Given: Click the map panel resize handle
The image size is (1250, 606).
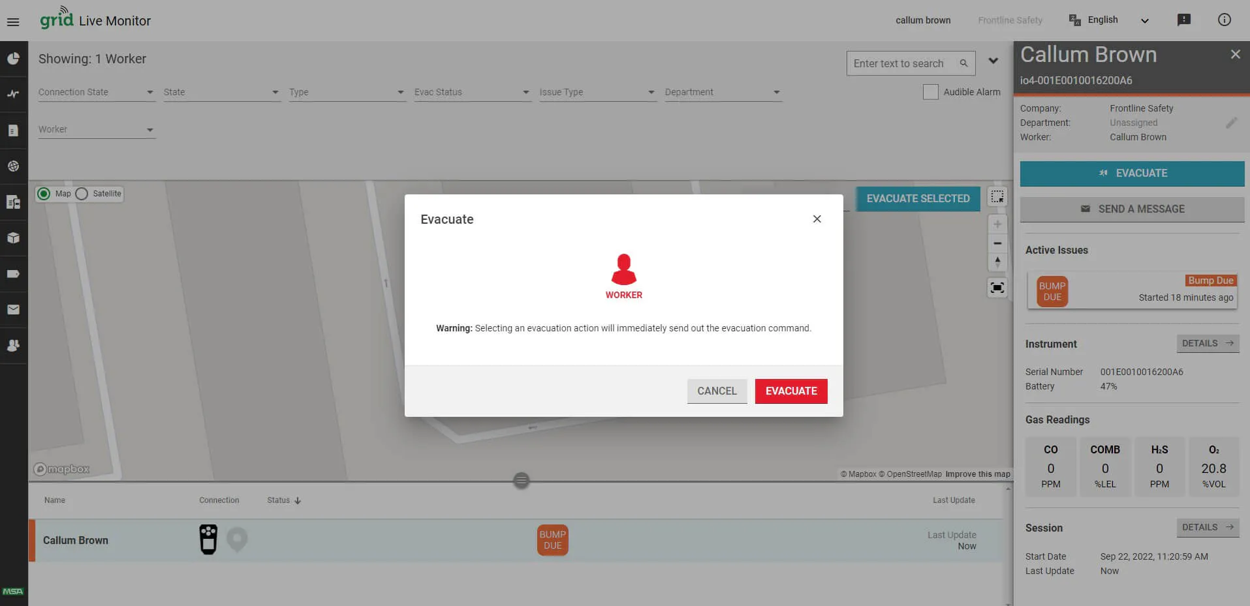Looking at the screenshot, I should click(x=521, y=481).
